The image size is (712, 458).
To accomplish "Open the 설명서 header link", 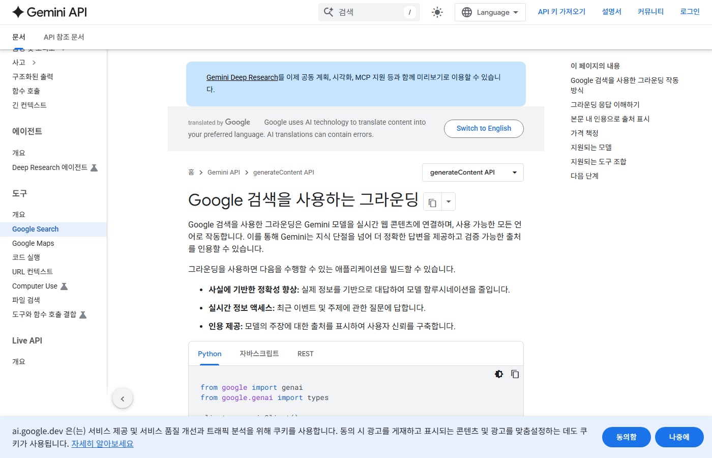I will [612, 12].
